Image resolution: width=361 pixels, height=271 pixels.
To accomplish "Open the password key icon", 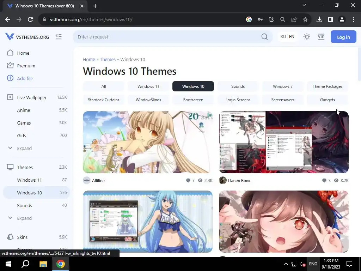I will (x=260, y=20).
